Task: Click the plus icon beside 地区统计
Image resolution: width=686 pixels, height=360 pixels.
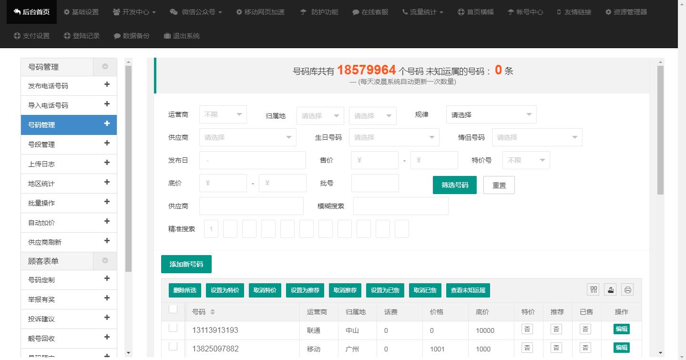Action: pyautogui.click(x=107, y=182)
